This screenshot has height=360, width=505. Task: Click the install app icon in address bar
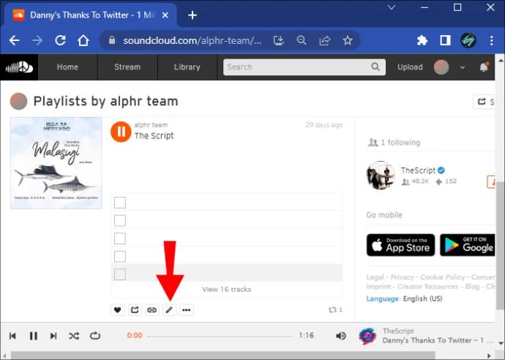click(x=279, y=40)
